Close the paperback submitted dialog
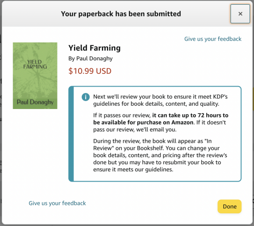This screenshot has height=226, width=254. [x=240, y=14]
